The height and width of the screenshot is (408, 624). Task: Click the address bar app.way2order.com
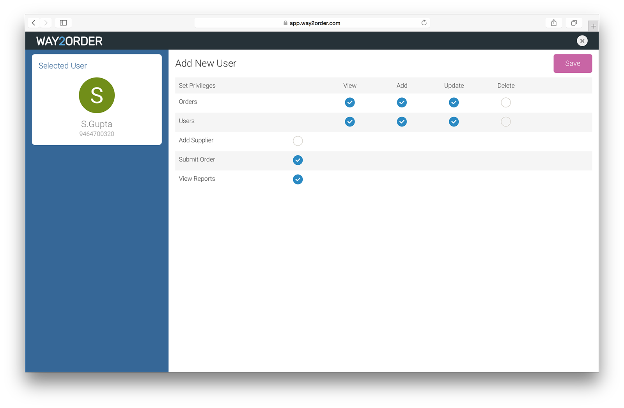[312, 23]
